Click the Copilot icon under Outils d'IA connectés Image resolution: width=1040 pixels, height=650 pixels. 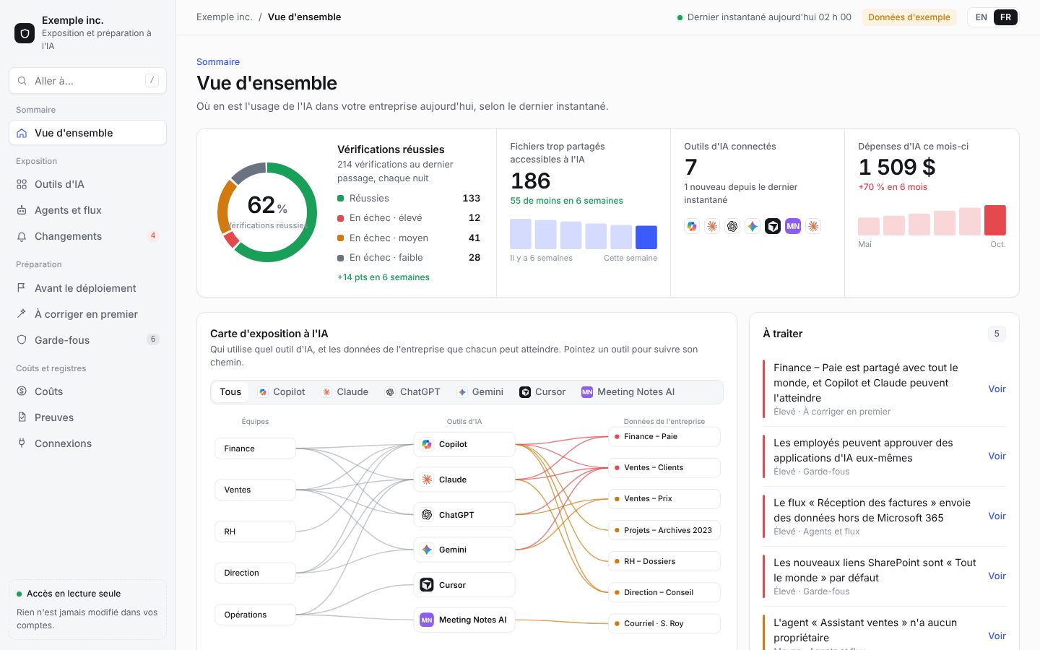click(x=692, y=226)
